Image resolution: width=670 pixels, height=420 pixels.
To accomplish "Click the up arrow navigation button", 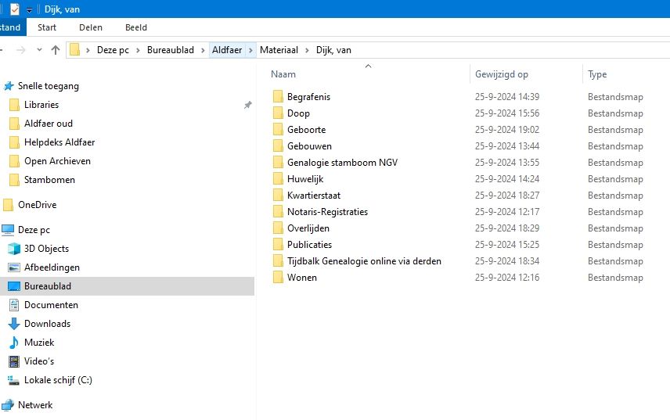I will coord(55,50).
